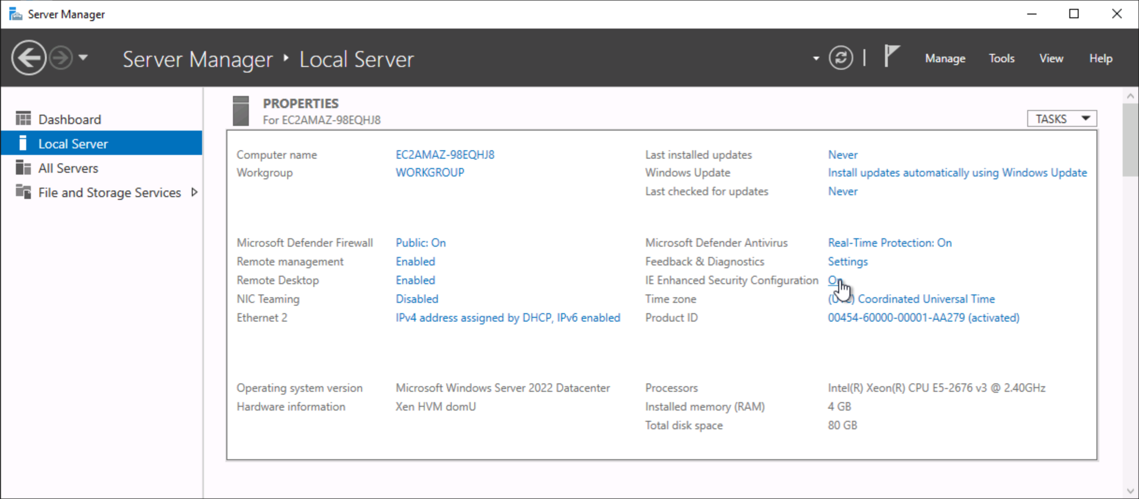Click the Server Manager title bar icon
Viewport: 1139px width, 499px height.
coord(15,14)
